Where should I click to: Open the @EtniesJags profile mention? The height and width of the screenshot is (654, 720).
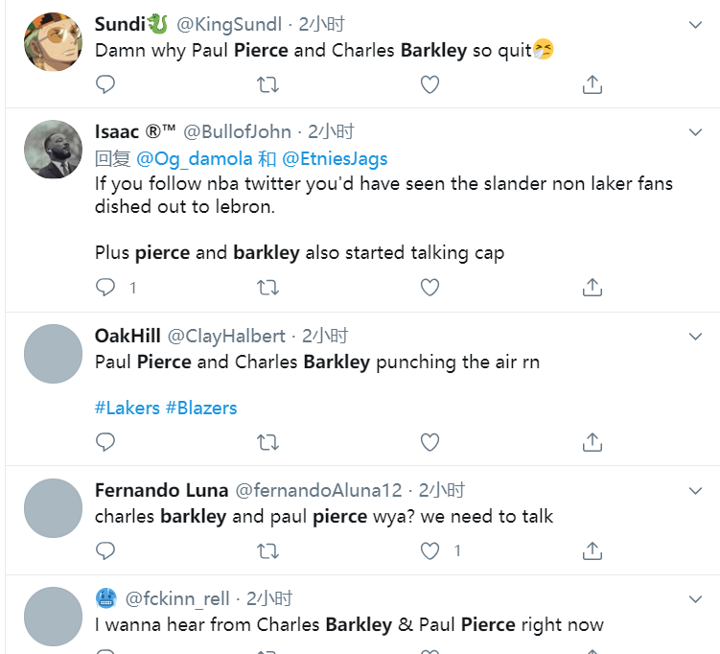tap(335, 158)
